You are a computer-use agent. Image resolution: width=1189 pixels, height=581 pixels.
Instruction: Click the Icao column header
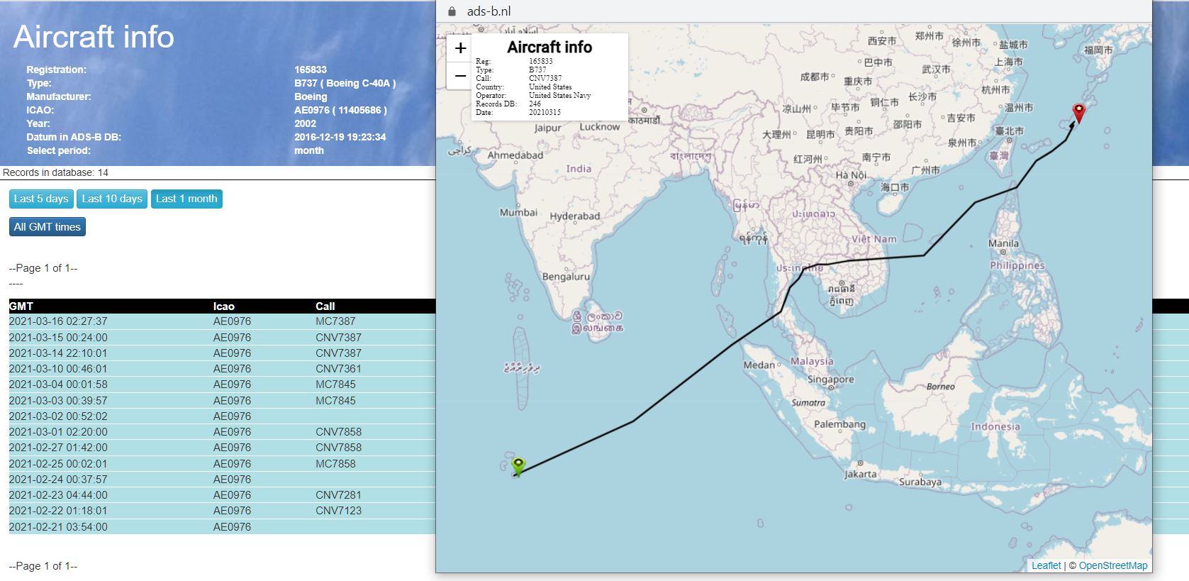pyautogui.click(x=223, y=306)
